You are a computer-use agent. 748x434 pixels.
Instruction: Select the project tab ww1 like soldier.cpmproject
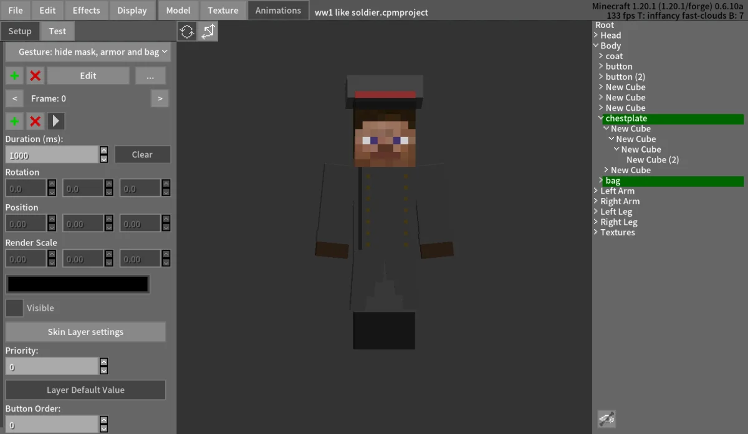pos(372,12)
